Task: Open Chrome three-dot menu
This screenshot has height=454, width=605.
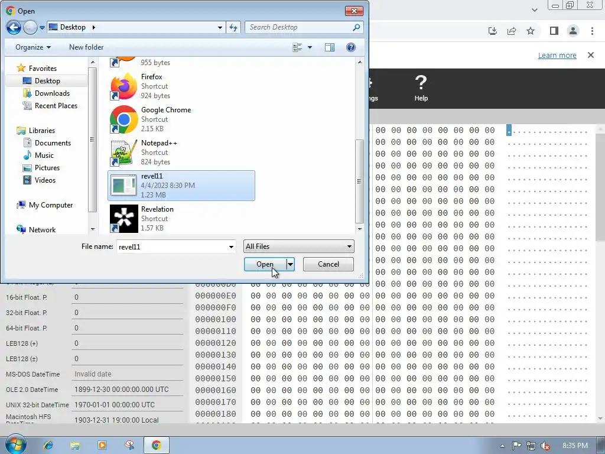Action: [592, 31]
